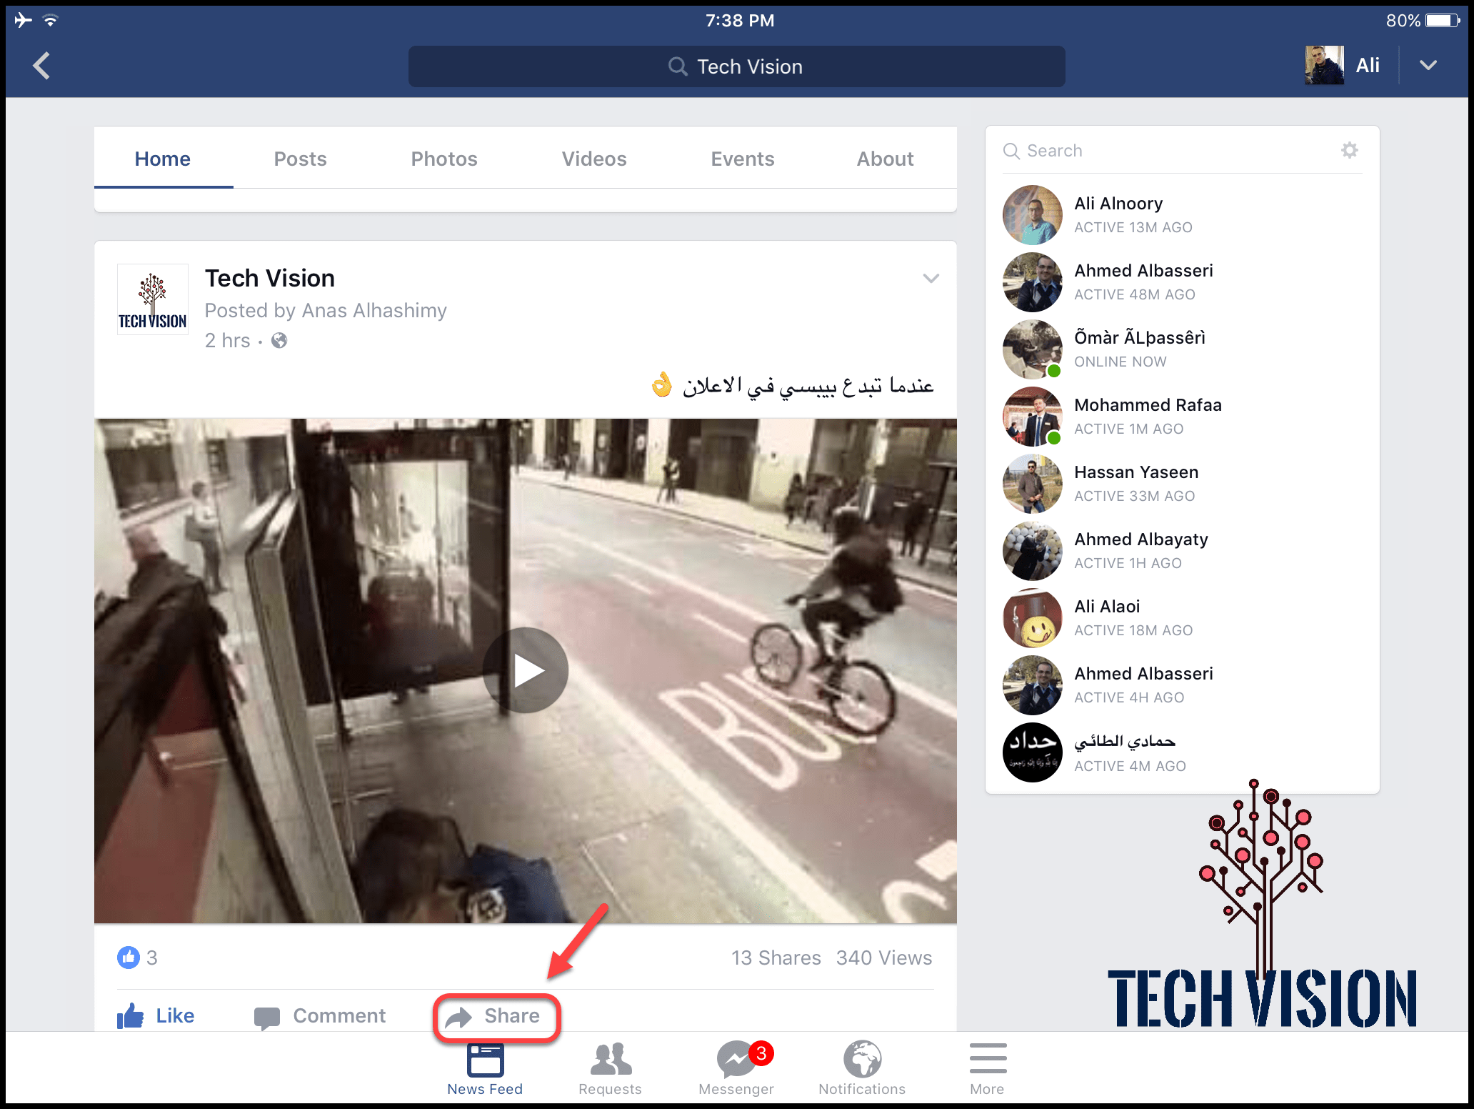
Task: View the 13 Shares link
Action: 776,958
